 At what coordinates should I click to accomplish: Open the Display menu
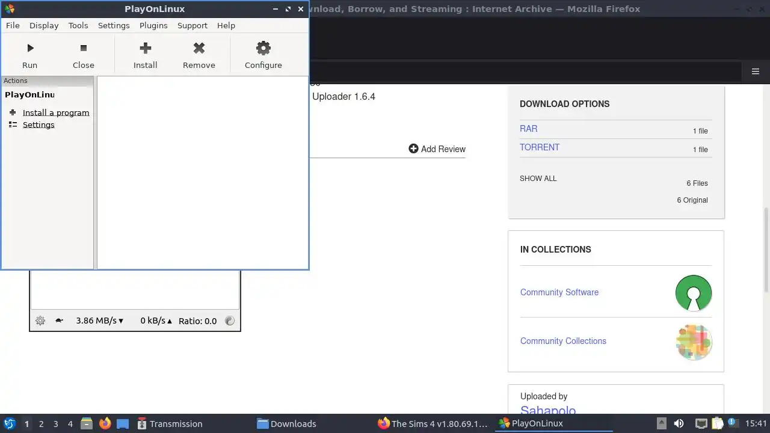44,25
